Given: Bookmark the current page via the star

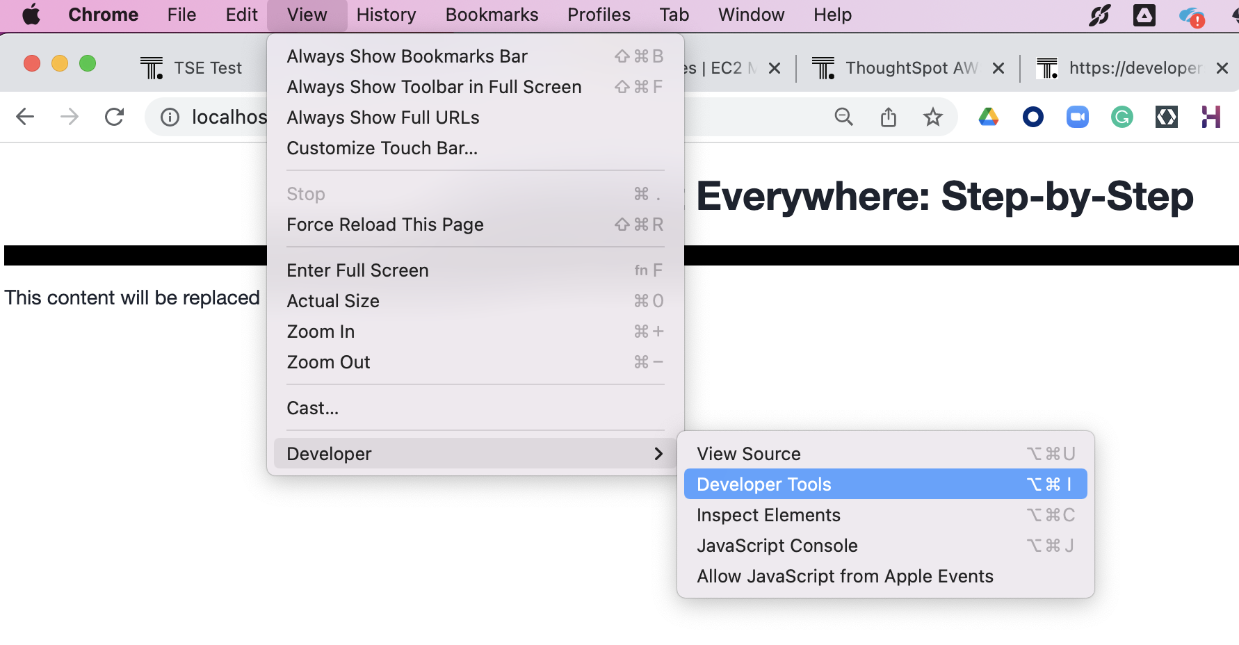Looking at the screenshot, I should tap(933, 117).
